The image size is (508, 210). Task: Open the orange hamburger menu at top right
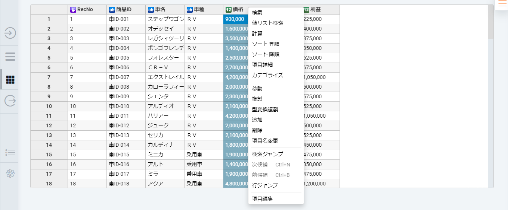click(x=502, y=4)
